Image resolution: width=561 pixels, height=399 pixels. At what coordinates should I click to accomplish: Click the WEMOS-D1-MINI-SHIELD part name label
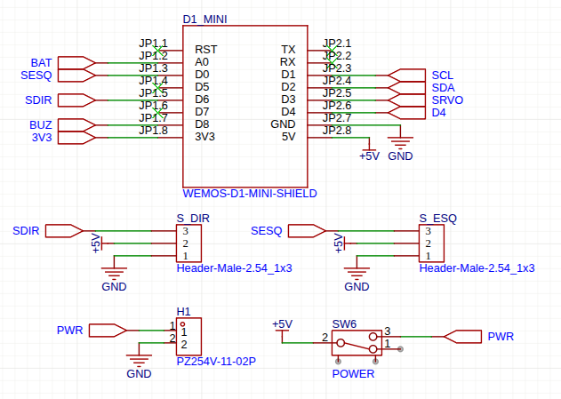[250, 194]
